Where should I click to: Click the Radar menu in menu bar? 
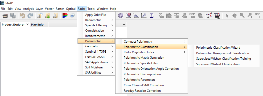point(82,9)
